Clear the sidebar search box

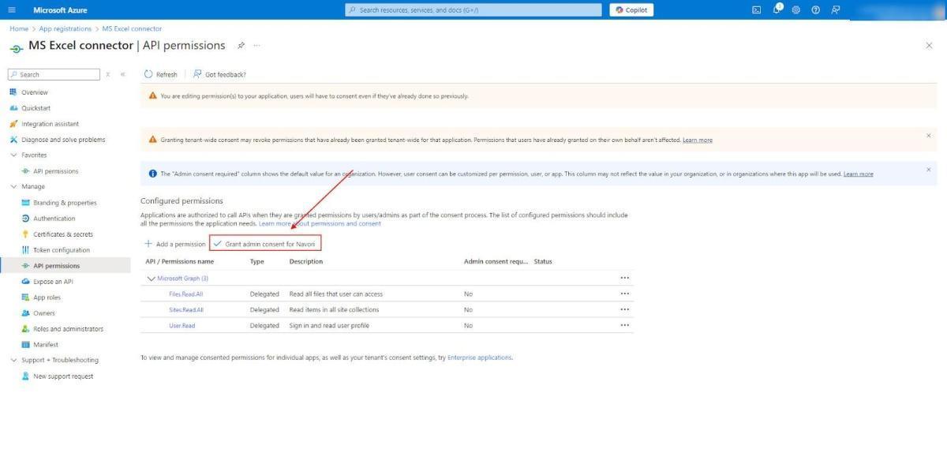[108, 74]
